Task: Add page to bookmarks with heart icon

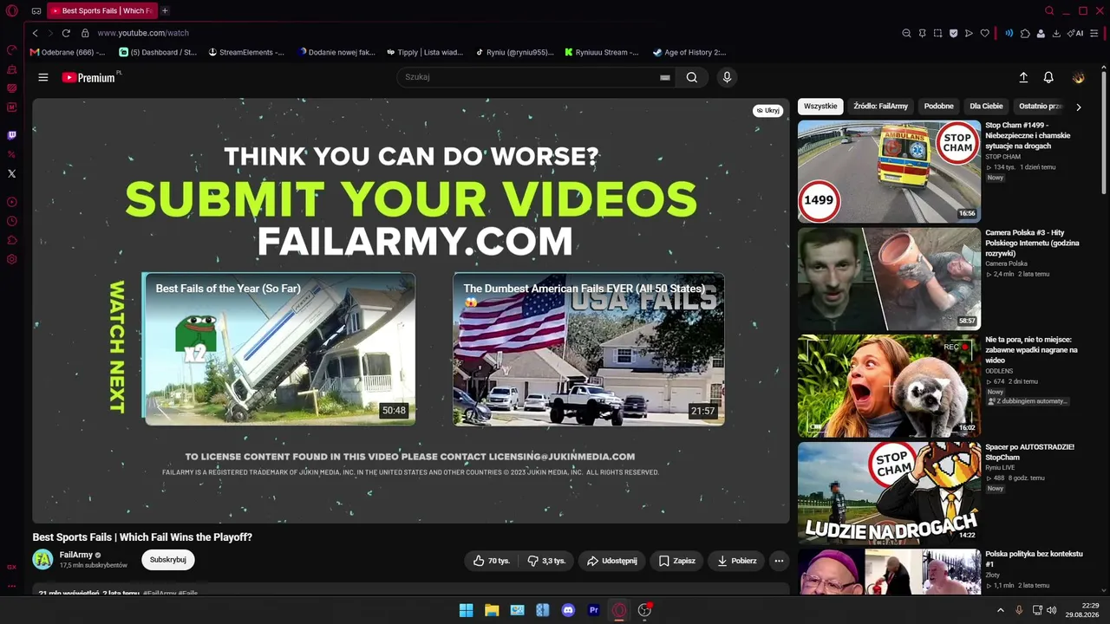Action: tap(984, 33)
